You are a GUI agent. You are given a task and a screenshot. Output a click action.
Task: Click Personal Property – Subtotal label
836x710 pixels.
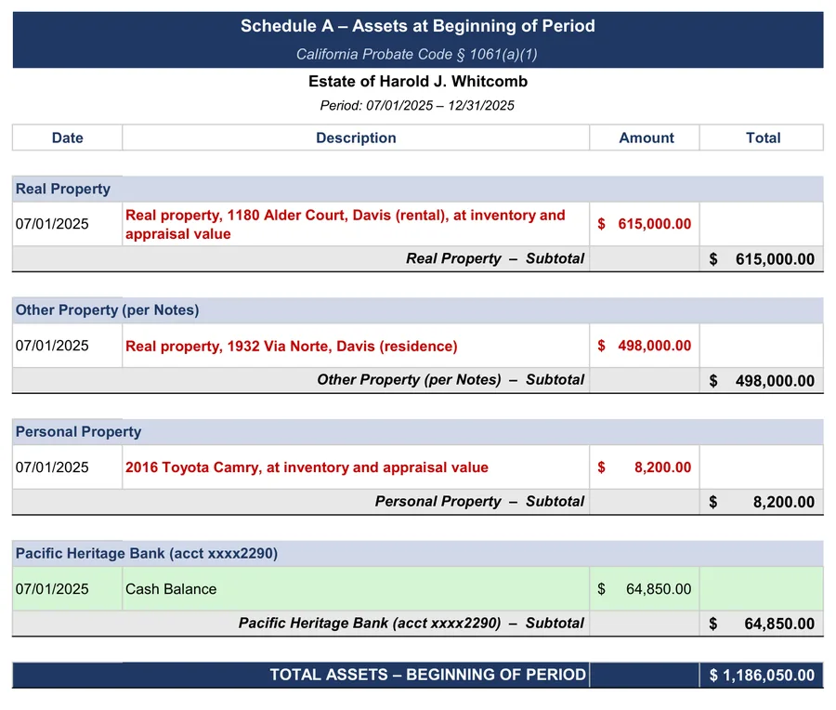[479, 502]
